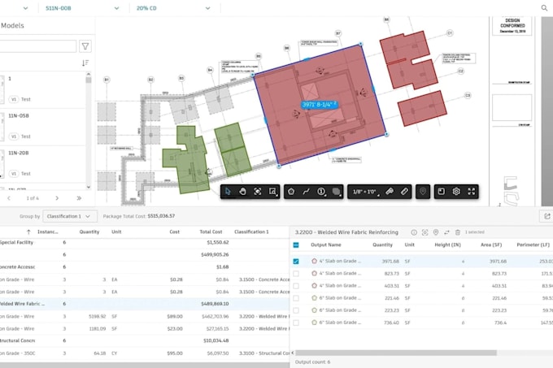The height and width of the screenshot is (368, 553).
Task: Click the Height (IN) column header
Action: click(x=447, y=245)
